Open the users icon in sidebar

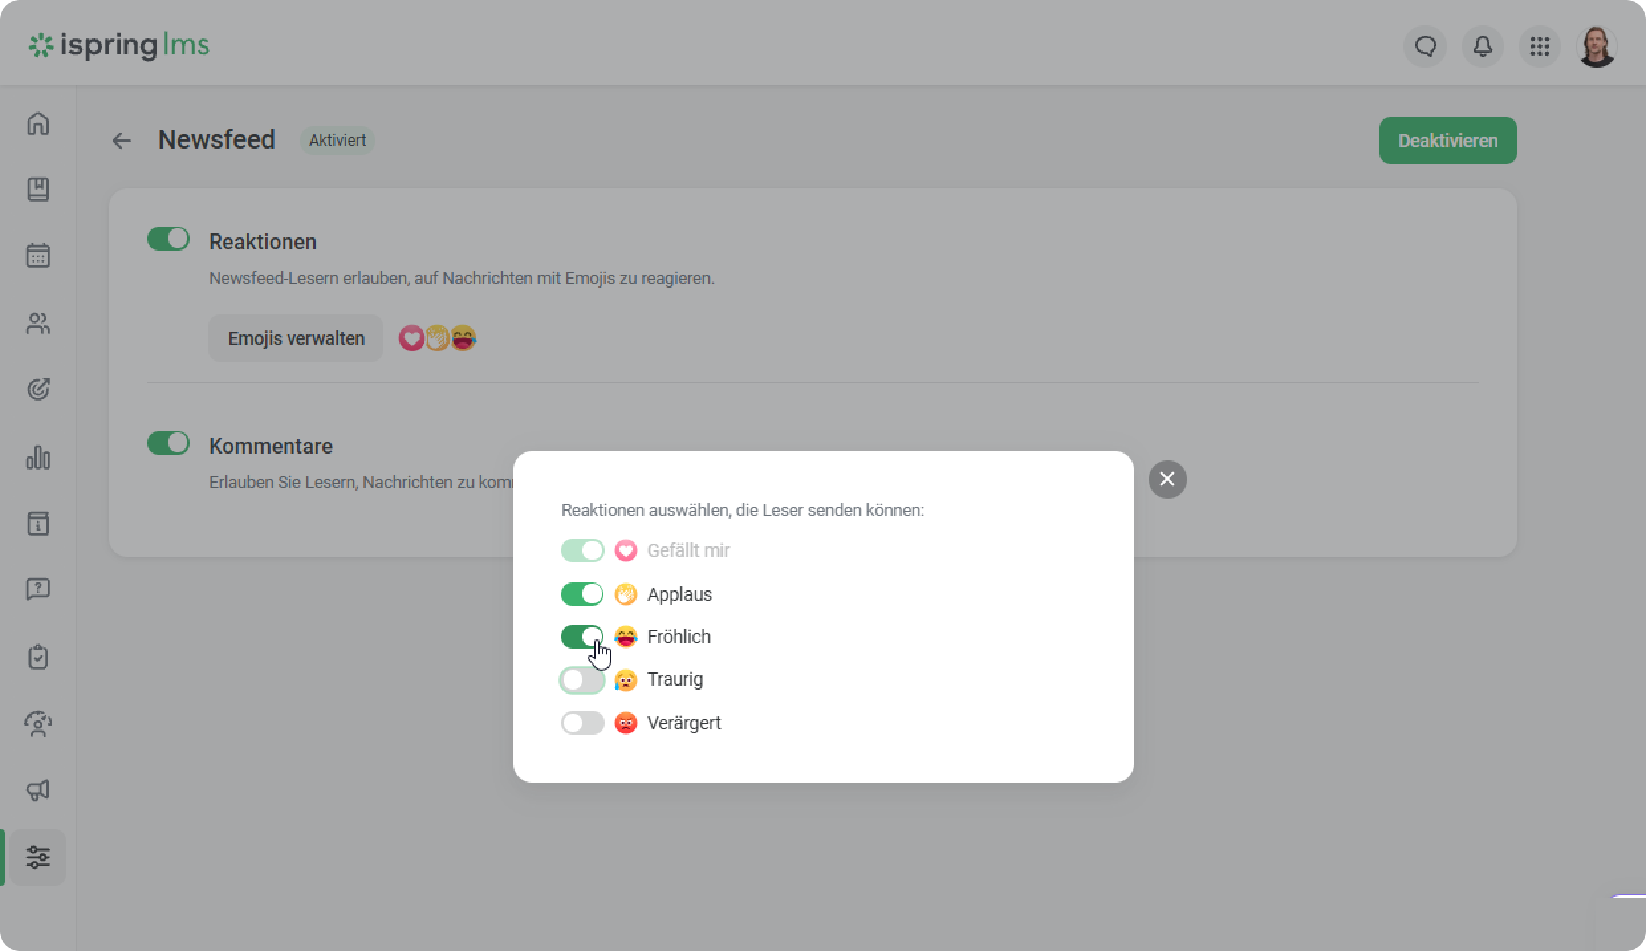(x=38, y=323)
